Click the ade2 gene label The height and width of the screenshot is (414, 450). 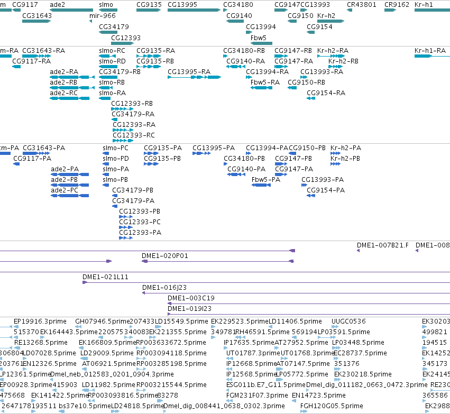click(58, 5)
